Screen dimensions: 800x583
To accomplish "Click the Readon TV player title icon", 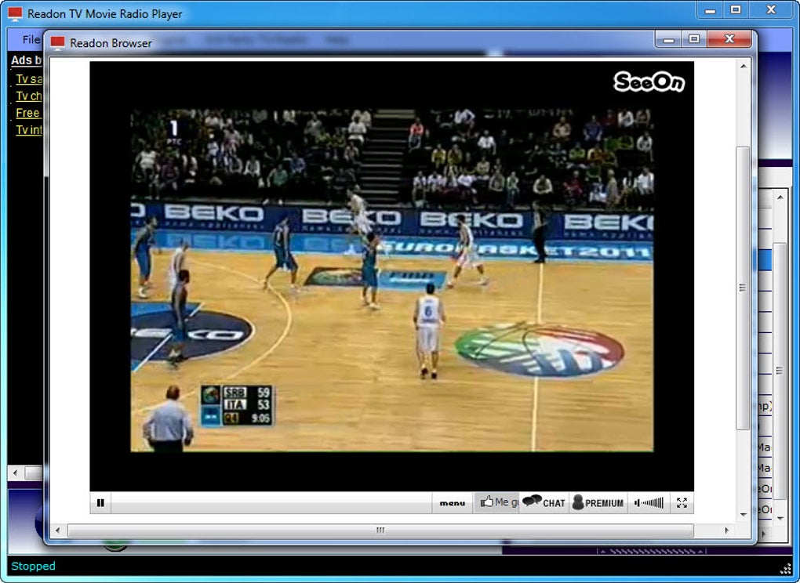I will click(16, 14).
